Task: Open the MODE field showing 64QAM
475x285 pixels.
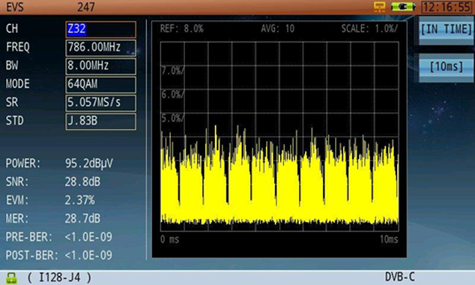Action: click(x=100, y=85)
